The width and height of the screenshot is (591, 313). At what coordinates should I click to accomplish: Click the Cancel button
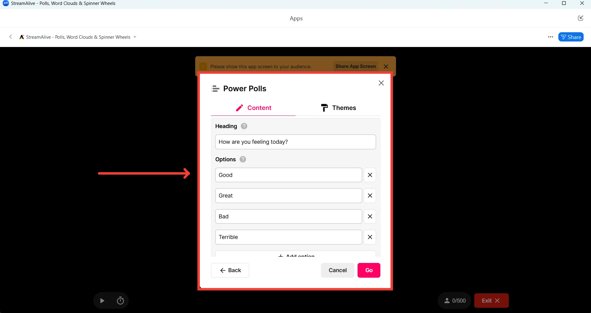coord(338,270)
